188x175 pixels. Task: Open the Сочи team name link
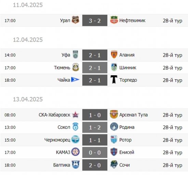[x=124, y=165]
